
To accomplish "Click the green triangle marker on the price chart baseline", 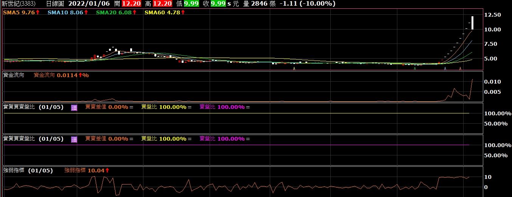I will coord(415,68).
